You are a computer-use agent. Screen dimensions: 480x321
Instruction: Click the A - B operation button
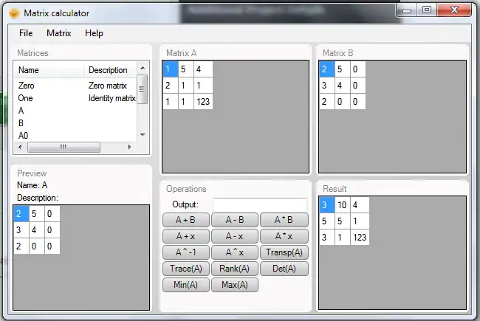pos(235,220)
